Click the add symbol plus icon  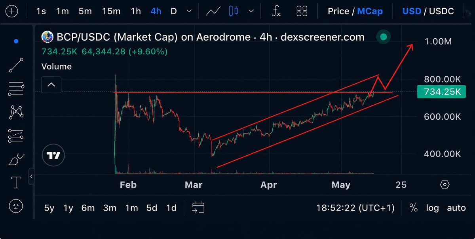point(12,11)
